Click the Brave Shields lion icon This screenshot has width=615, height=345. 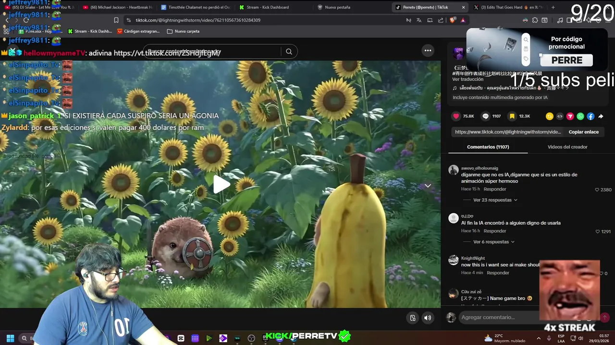pyautogui.click(x=453, y=20)
